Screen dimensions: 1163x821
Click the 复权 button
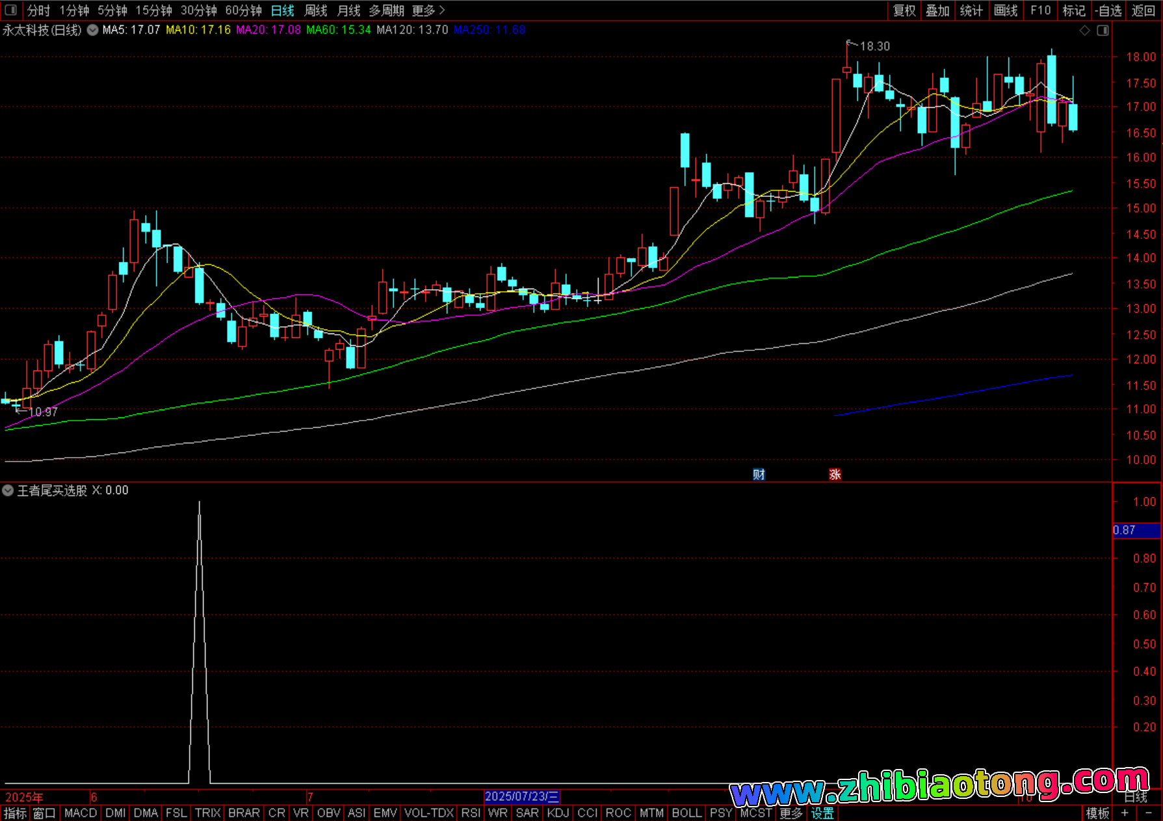(904, 10)
